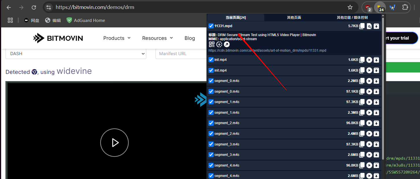
Task: Copy the 11331.mpd link
Action: 362,26
